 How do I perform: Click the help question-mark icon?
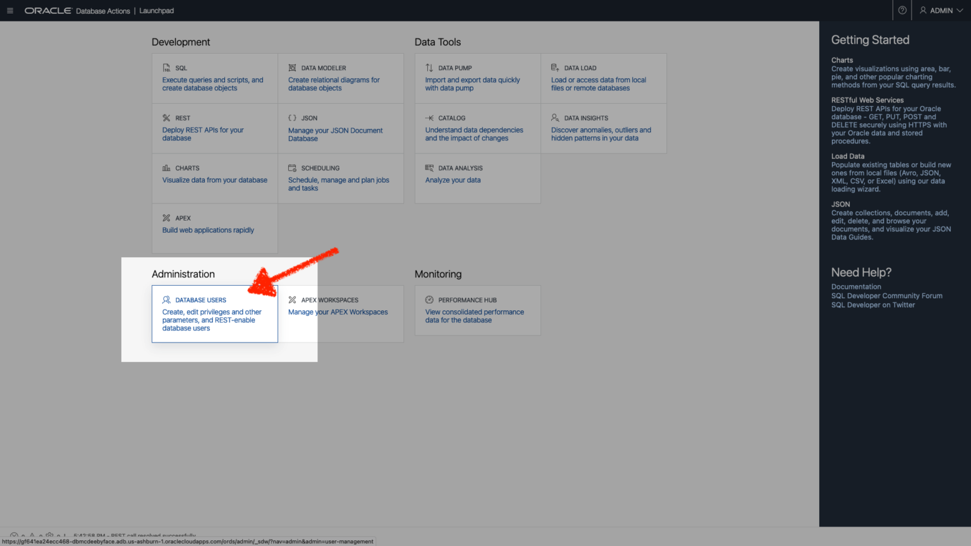[x=902, y=10]
